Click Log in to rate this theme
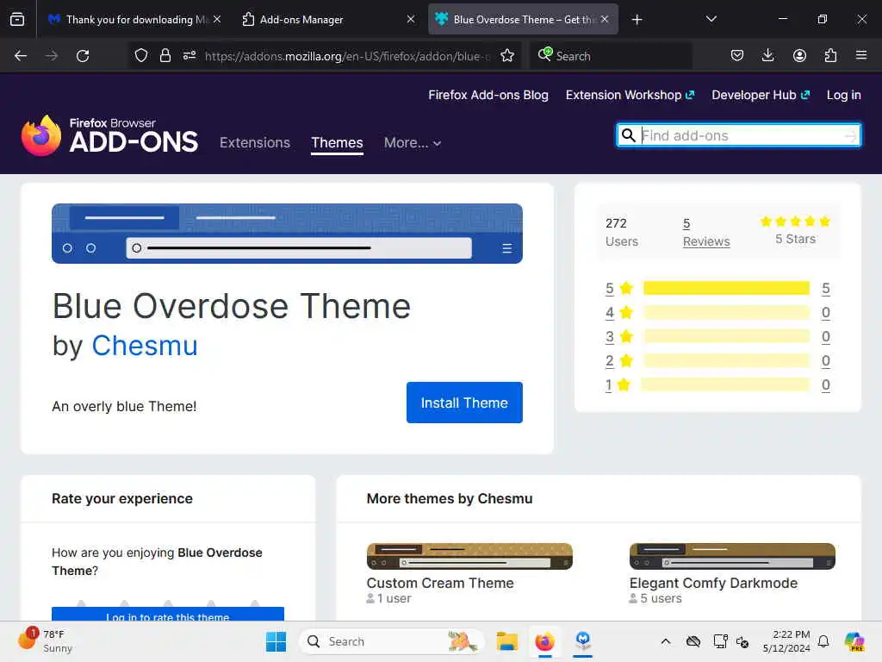Viewport: 882px width, 662px height. coord(168,614)
